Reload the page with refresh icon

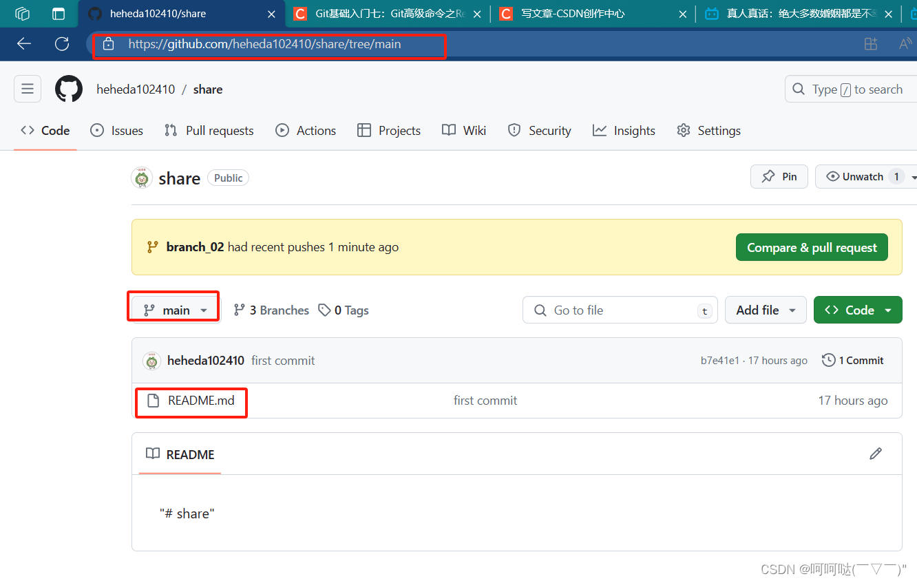tap(62, 44)
